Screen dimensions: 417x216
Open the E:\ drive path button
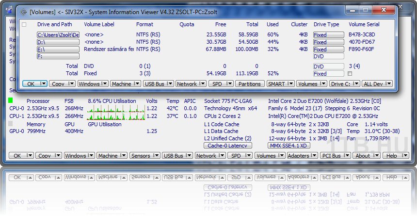pos(58,49)
